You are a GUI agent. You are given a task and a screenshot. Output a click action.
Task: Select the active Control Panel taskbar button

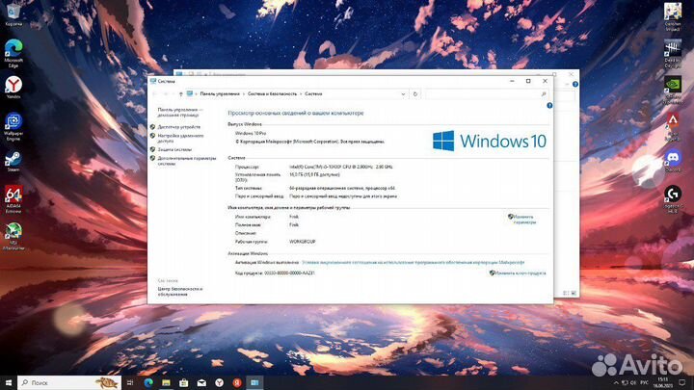tap(254, 382)
